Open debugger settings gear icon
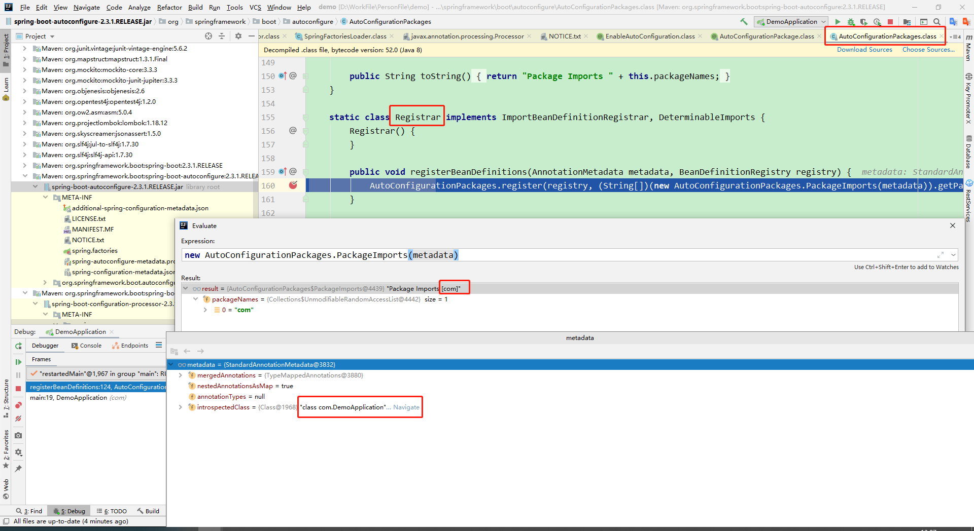Viewport: 974px width, 531px height. (x=18, y=452)
